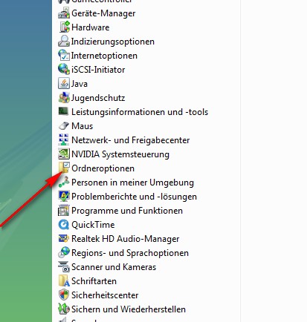Image resolution: width=307 pixels, height=322 pixels.
Task: Click the Hardware icon
Action: point(65,27)
